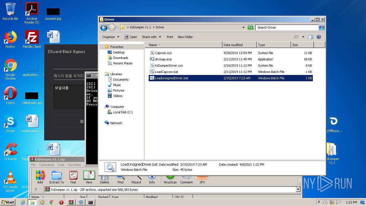Viewport: 366px width, 206px height.
Task: Click the green refresh button by address bar
Action: [x=250, y=27]
